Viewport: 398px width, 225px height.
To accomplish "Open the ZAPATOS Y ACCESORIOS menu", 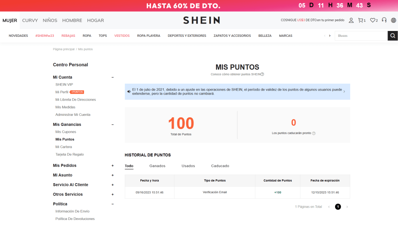I will pyautogui.click(x=232, y=36).
